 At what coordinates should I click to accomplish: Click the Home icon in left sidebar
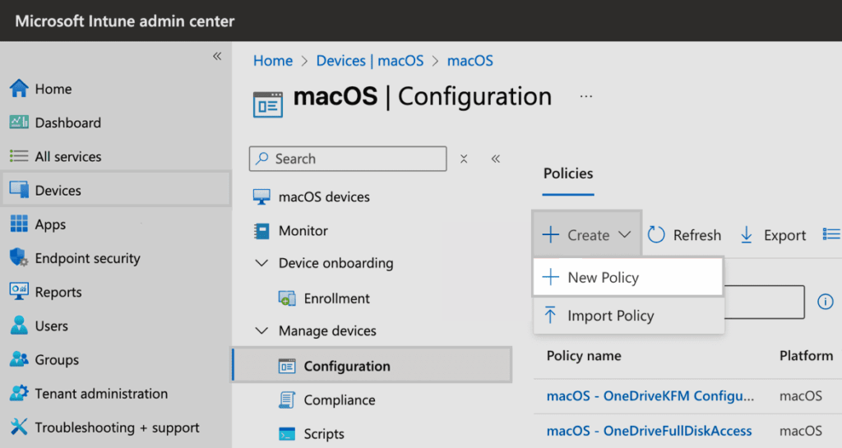tap(19, 89)
